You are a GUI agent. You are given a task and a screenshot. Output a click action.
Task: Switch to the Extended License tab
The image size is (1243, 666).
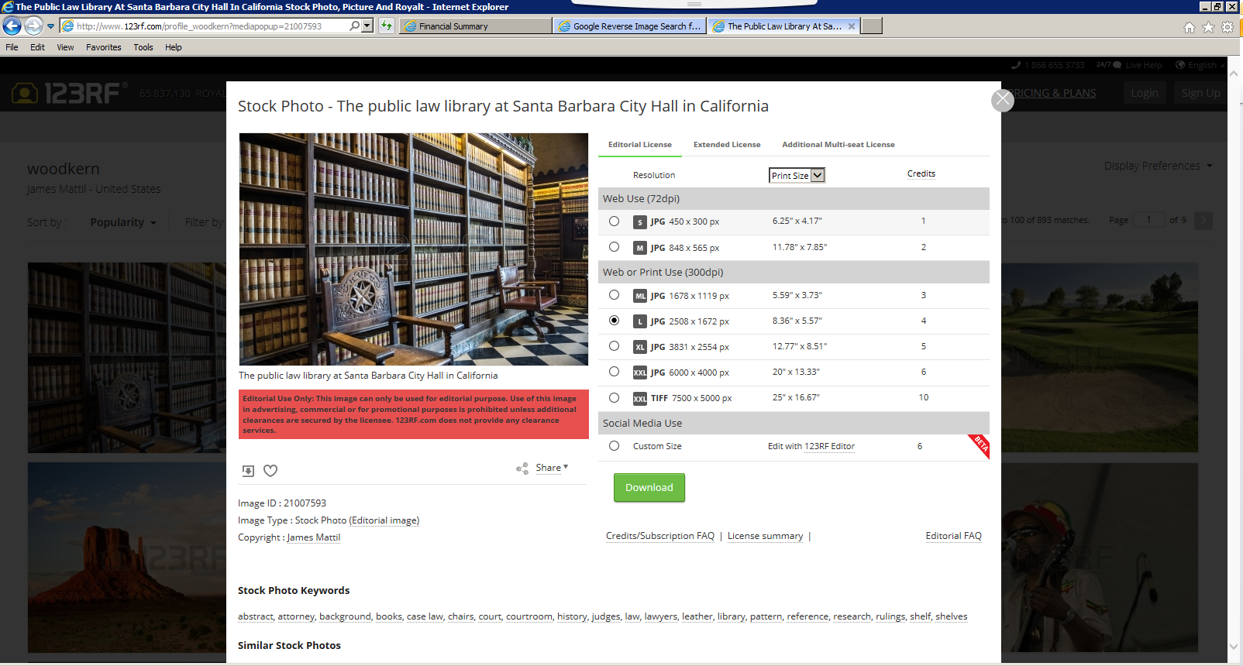tap(726, 145)
